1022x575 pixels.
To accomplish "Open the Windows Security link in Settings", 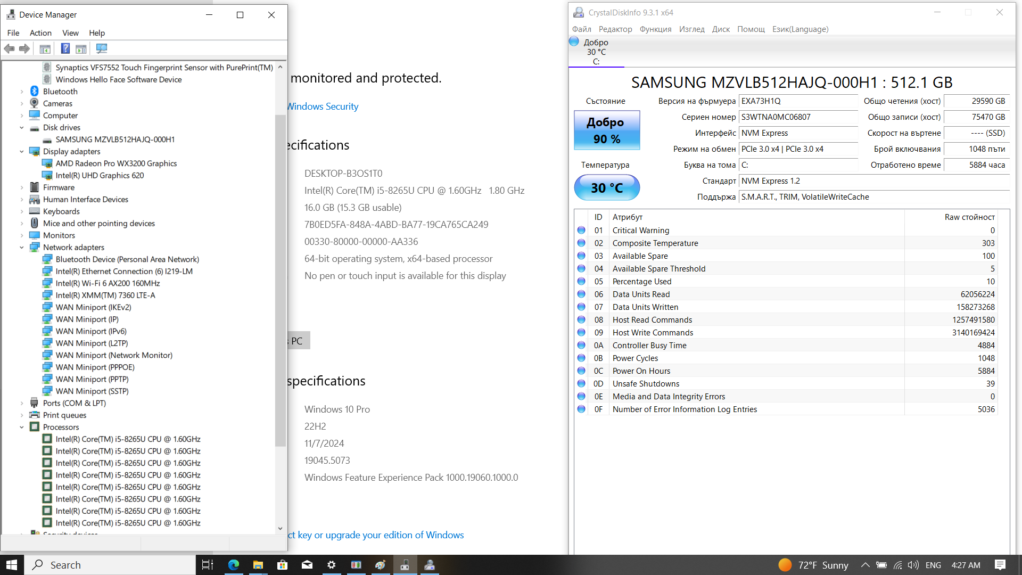I will 323,106.
